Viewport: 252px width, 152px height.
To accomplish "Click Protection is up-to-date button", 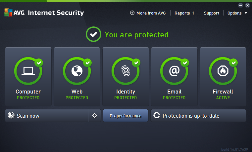I will tap(198, 116).
